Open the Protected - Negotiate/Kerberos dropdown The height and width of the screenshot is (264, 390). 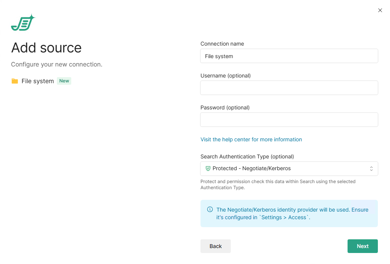click(288, 169)
